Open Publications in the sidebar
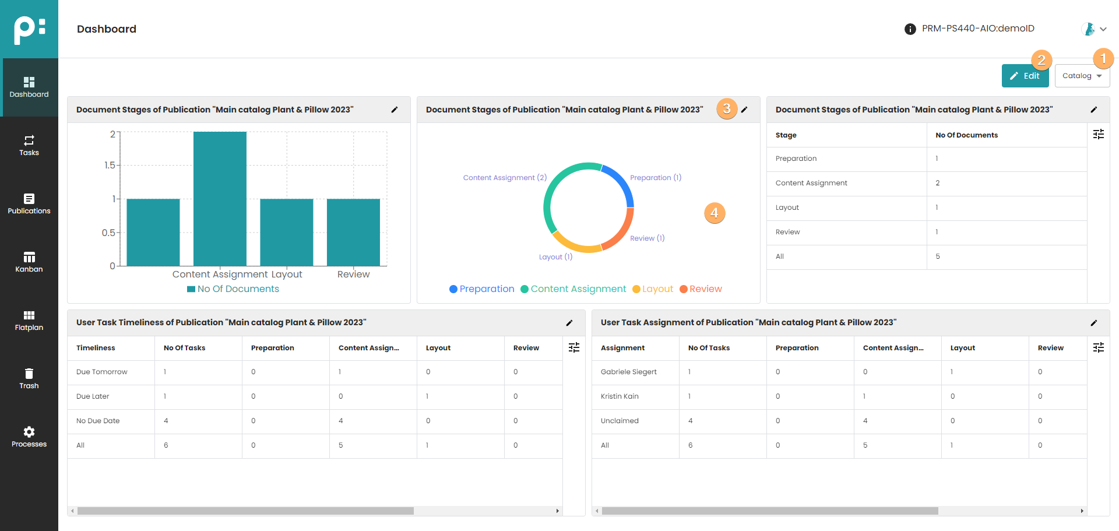 tap(29, 203)
